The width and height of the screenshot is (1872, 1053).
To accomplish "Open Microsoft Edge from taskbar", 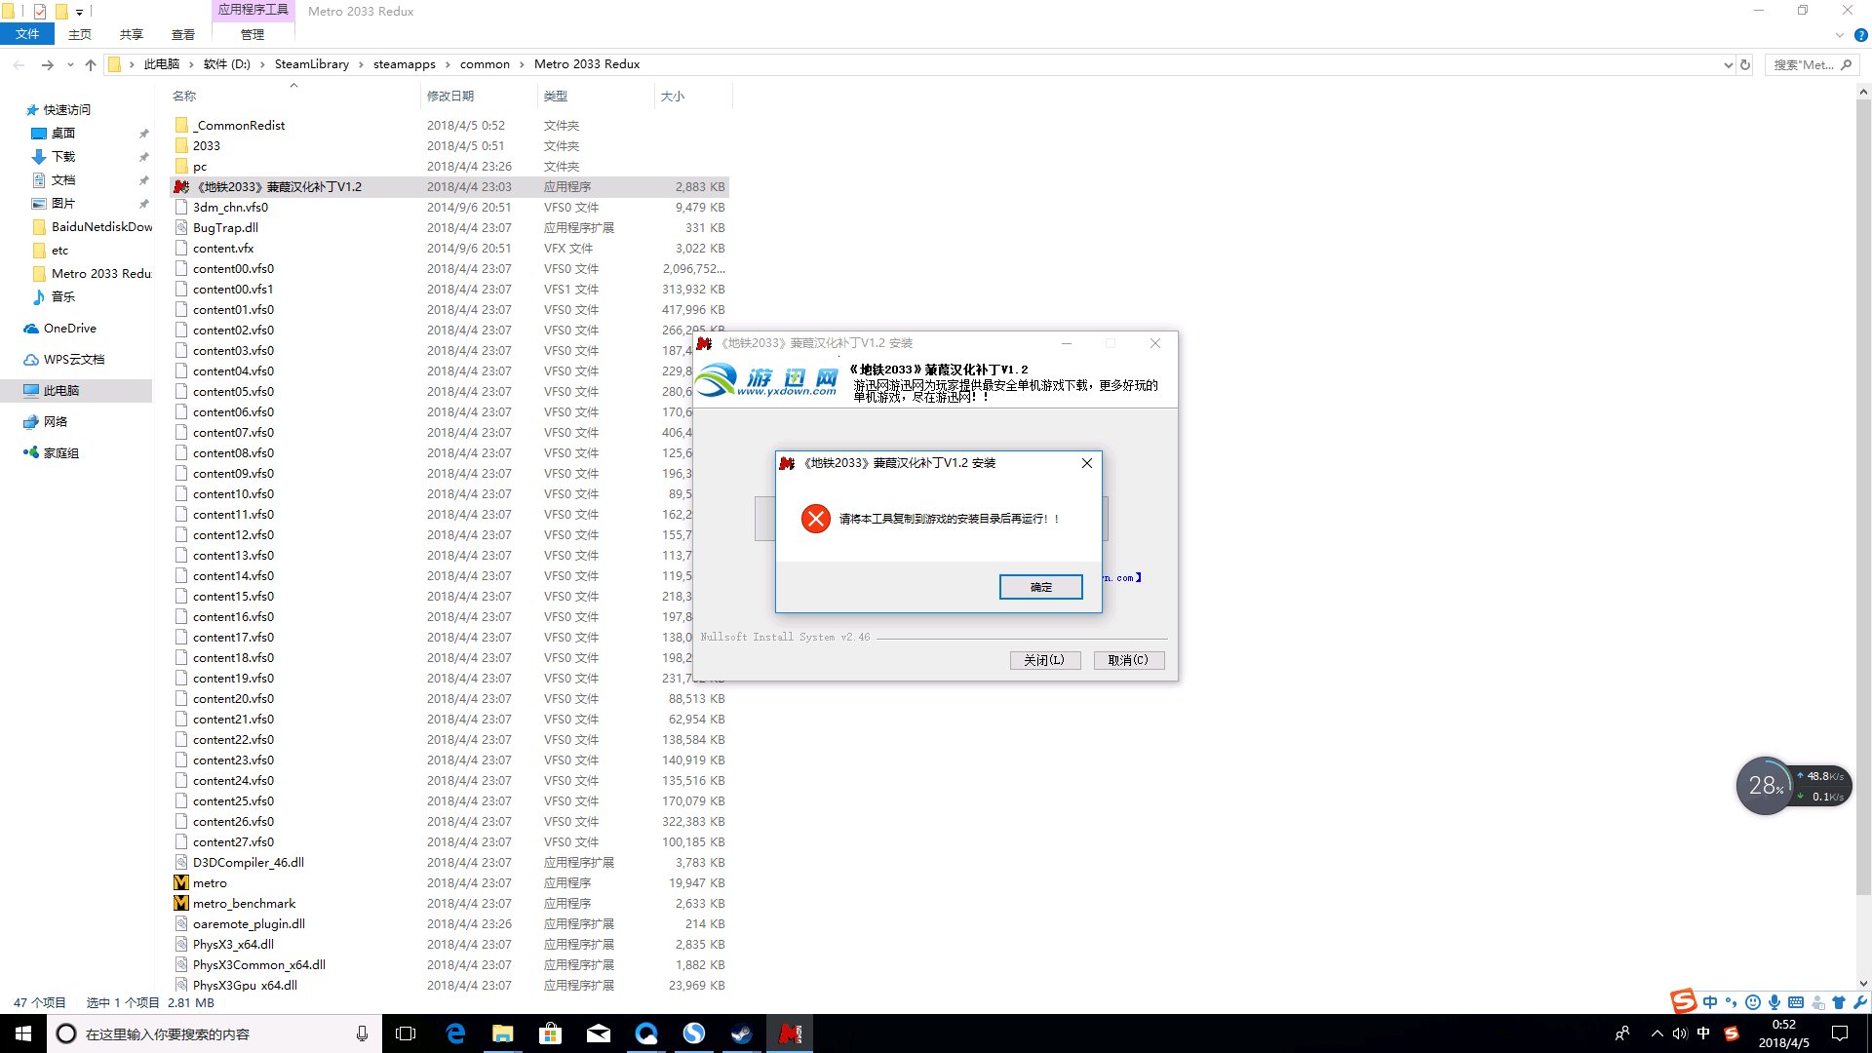I will pos(455,1033).
